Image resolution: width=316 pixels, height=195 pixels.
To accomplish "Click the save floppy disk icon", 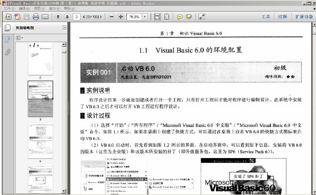I will coord(27,17).
